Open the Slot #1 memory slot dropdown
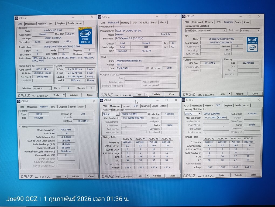275x207 pixels. [118, 114]
